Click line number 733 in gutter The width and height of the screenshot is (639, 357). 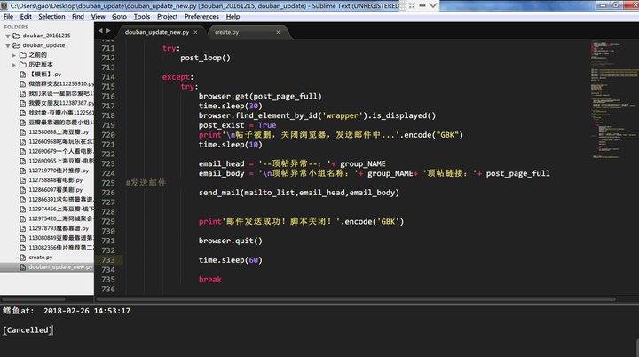108,260
